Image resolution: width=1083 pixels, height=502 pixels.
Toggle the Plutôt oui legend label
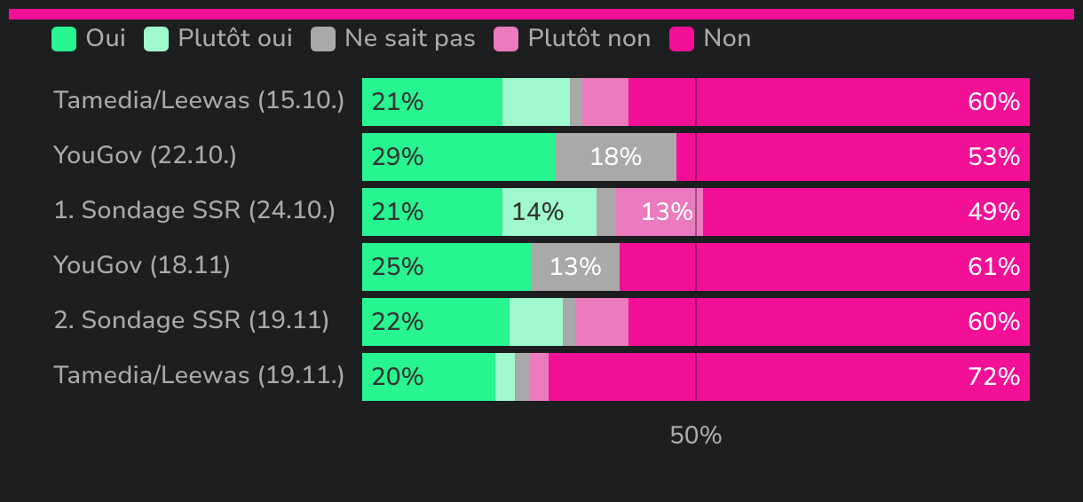pos(235,38)
